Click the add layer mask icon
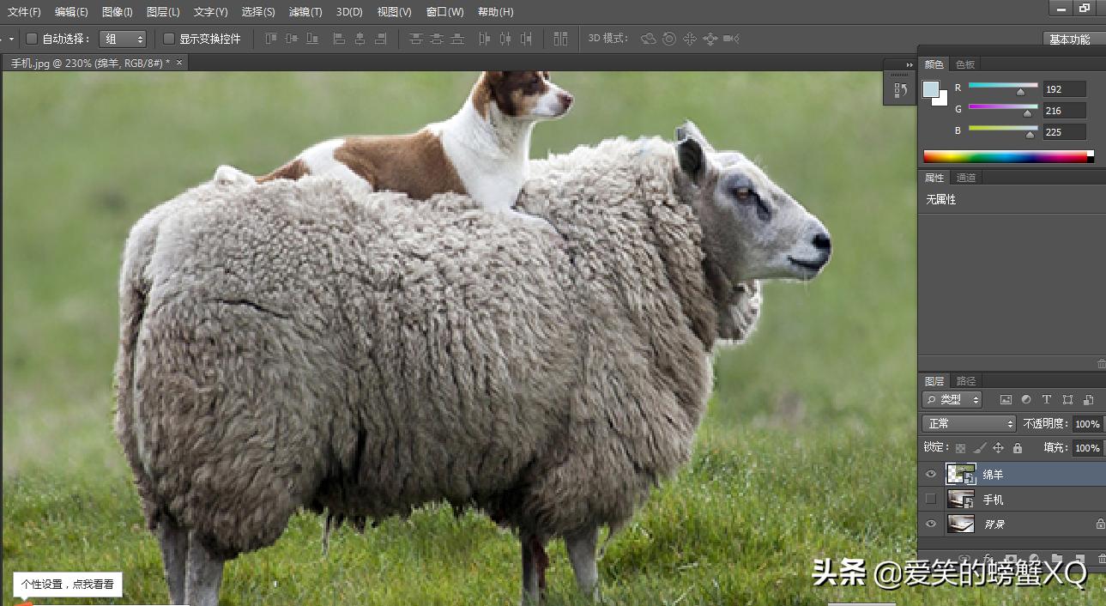The image size is (1106, 606). click(1012, 558)
